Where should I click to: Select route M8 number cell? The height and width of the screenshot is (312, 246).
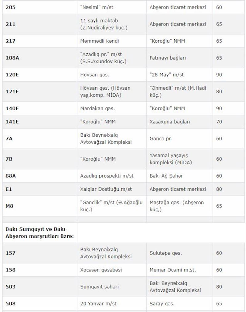pyautogui.click(x=9, y=206)
